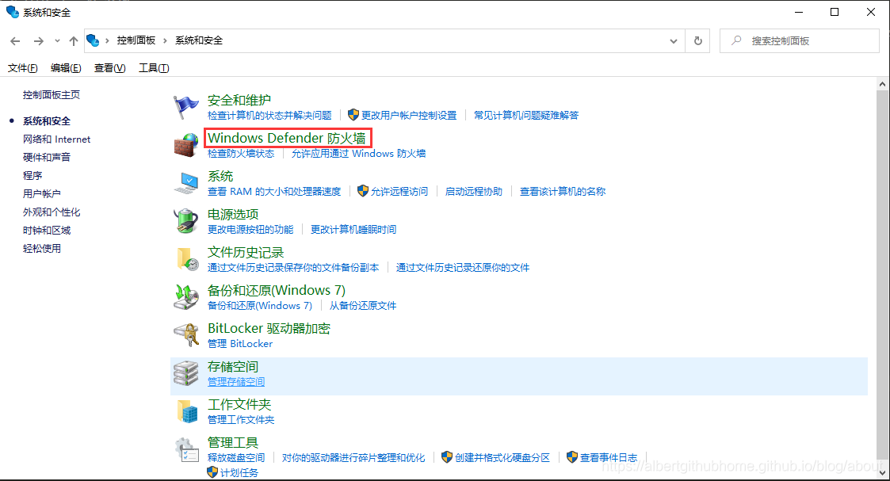Click 通过文件历史记录还原你的文件 link
The height and width of the screenshot is (481, 890).
coord(463,267)
